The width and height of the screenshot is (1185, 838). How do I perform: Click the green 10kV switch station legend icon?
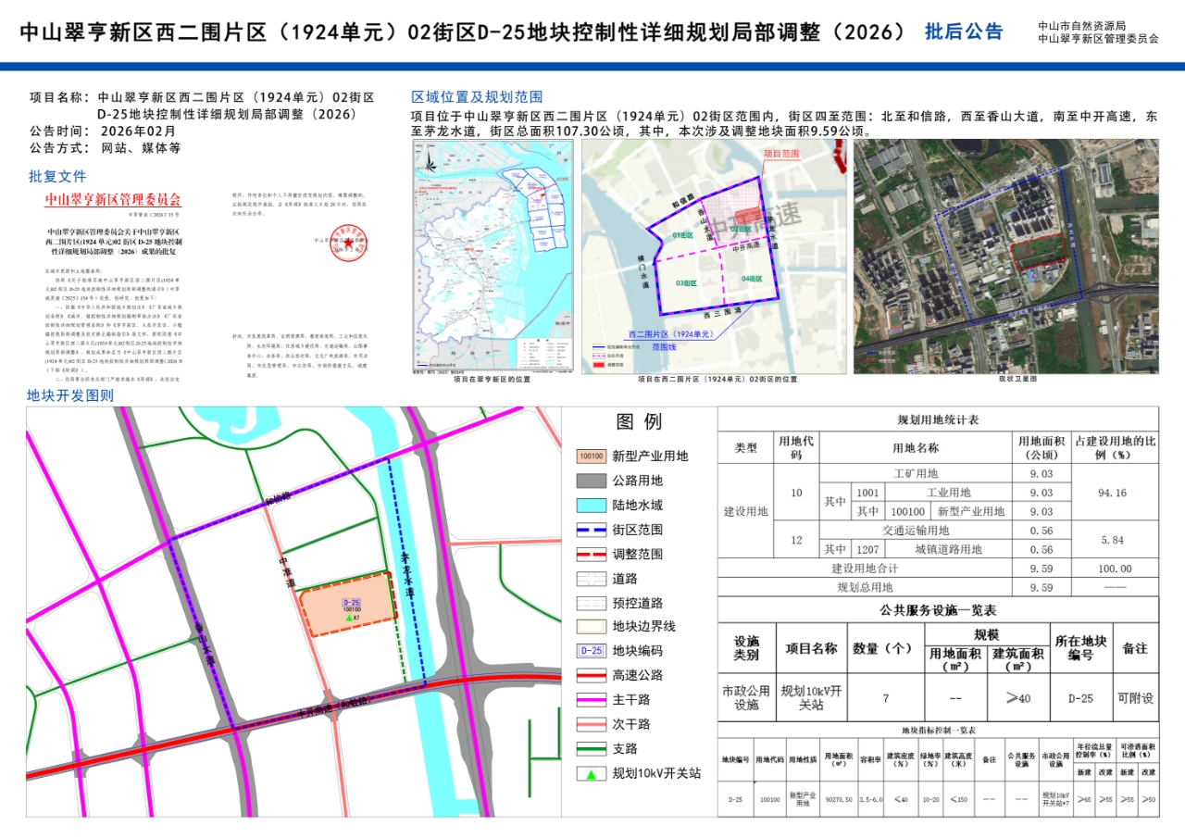click(589, 774)
